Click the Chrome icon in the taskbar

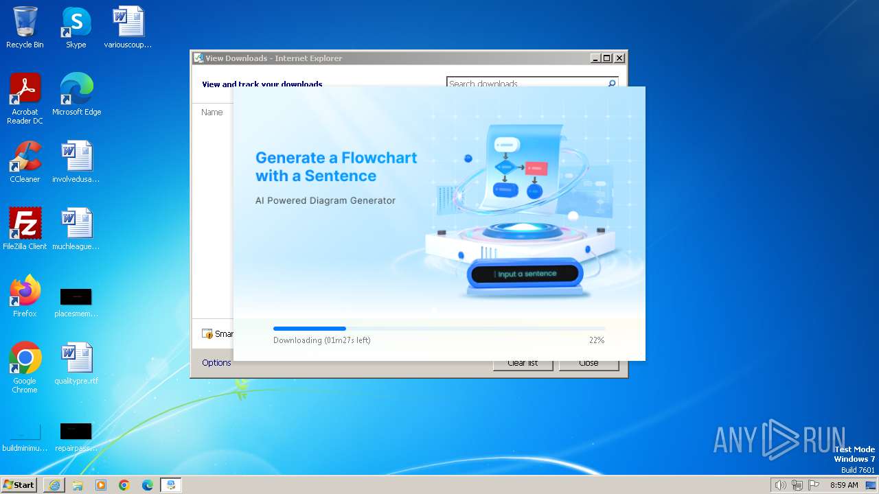click(x=124, y=485)
